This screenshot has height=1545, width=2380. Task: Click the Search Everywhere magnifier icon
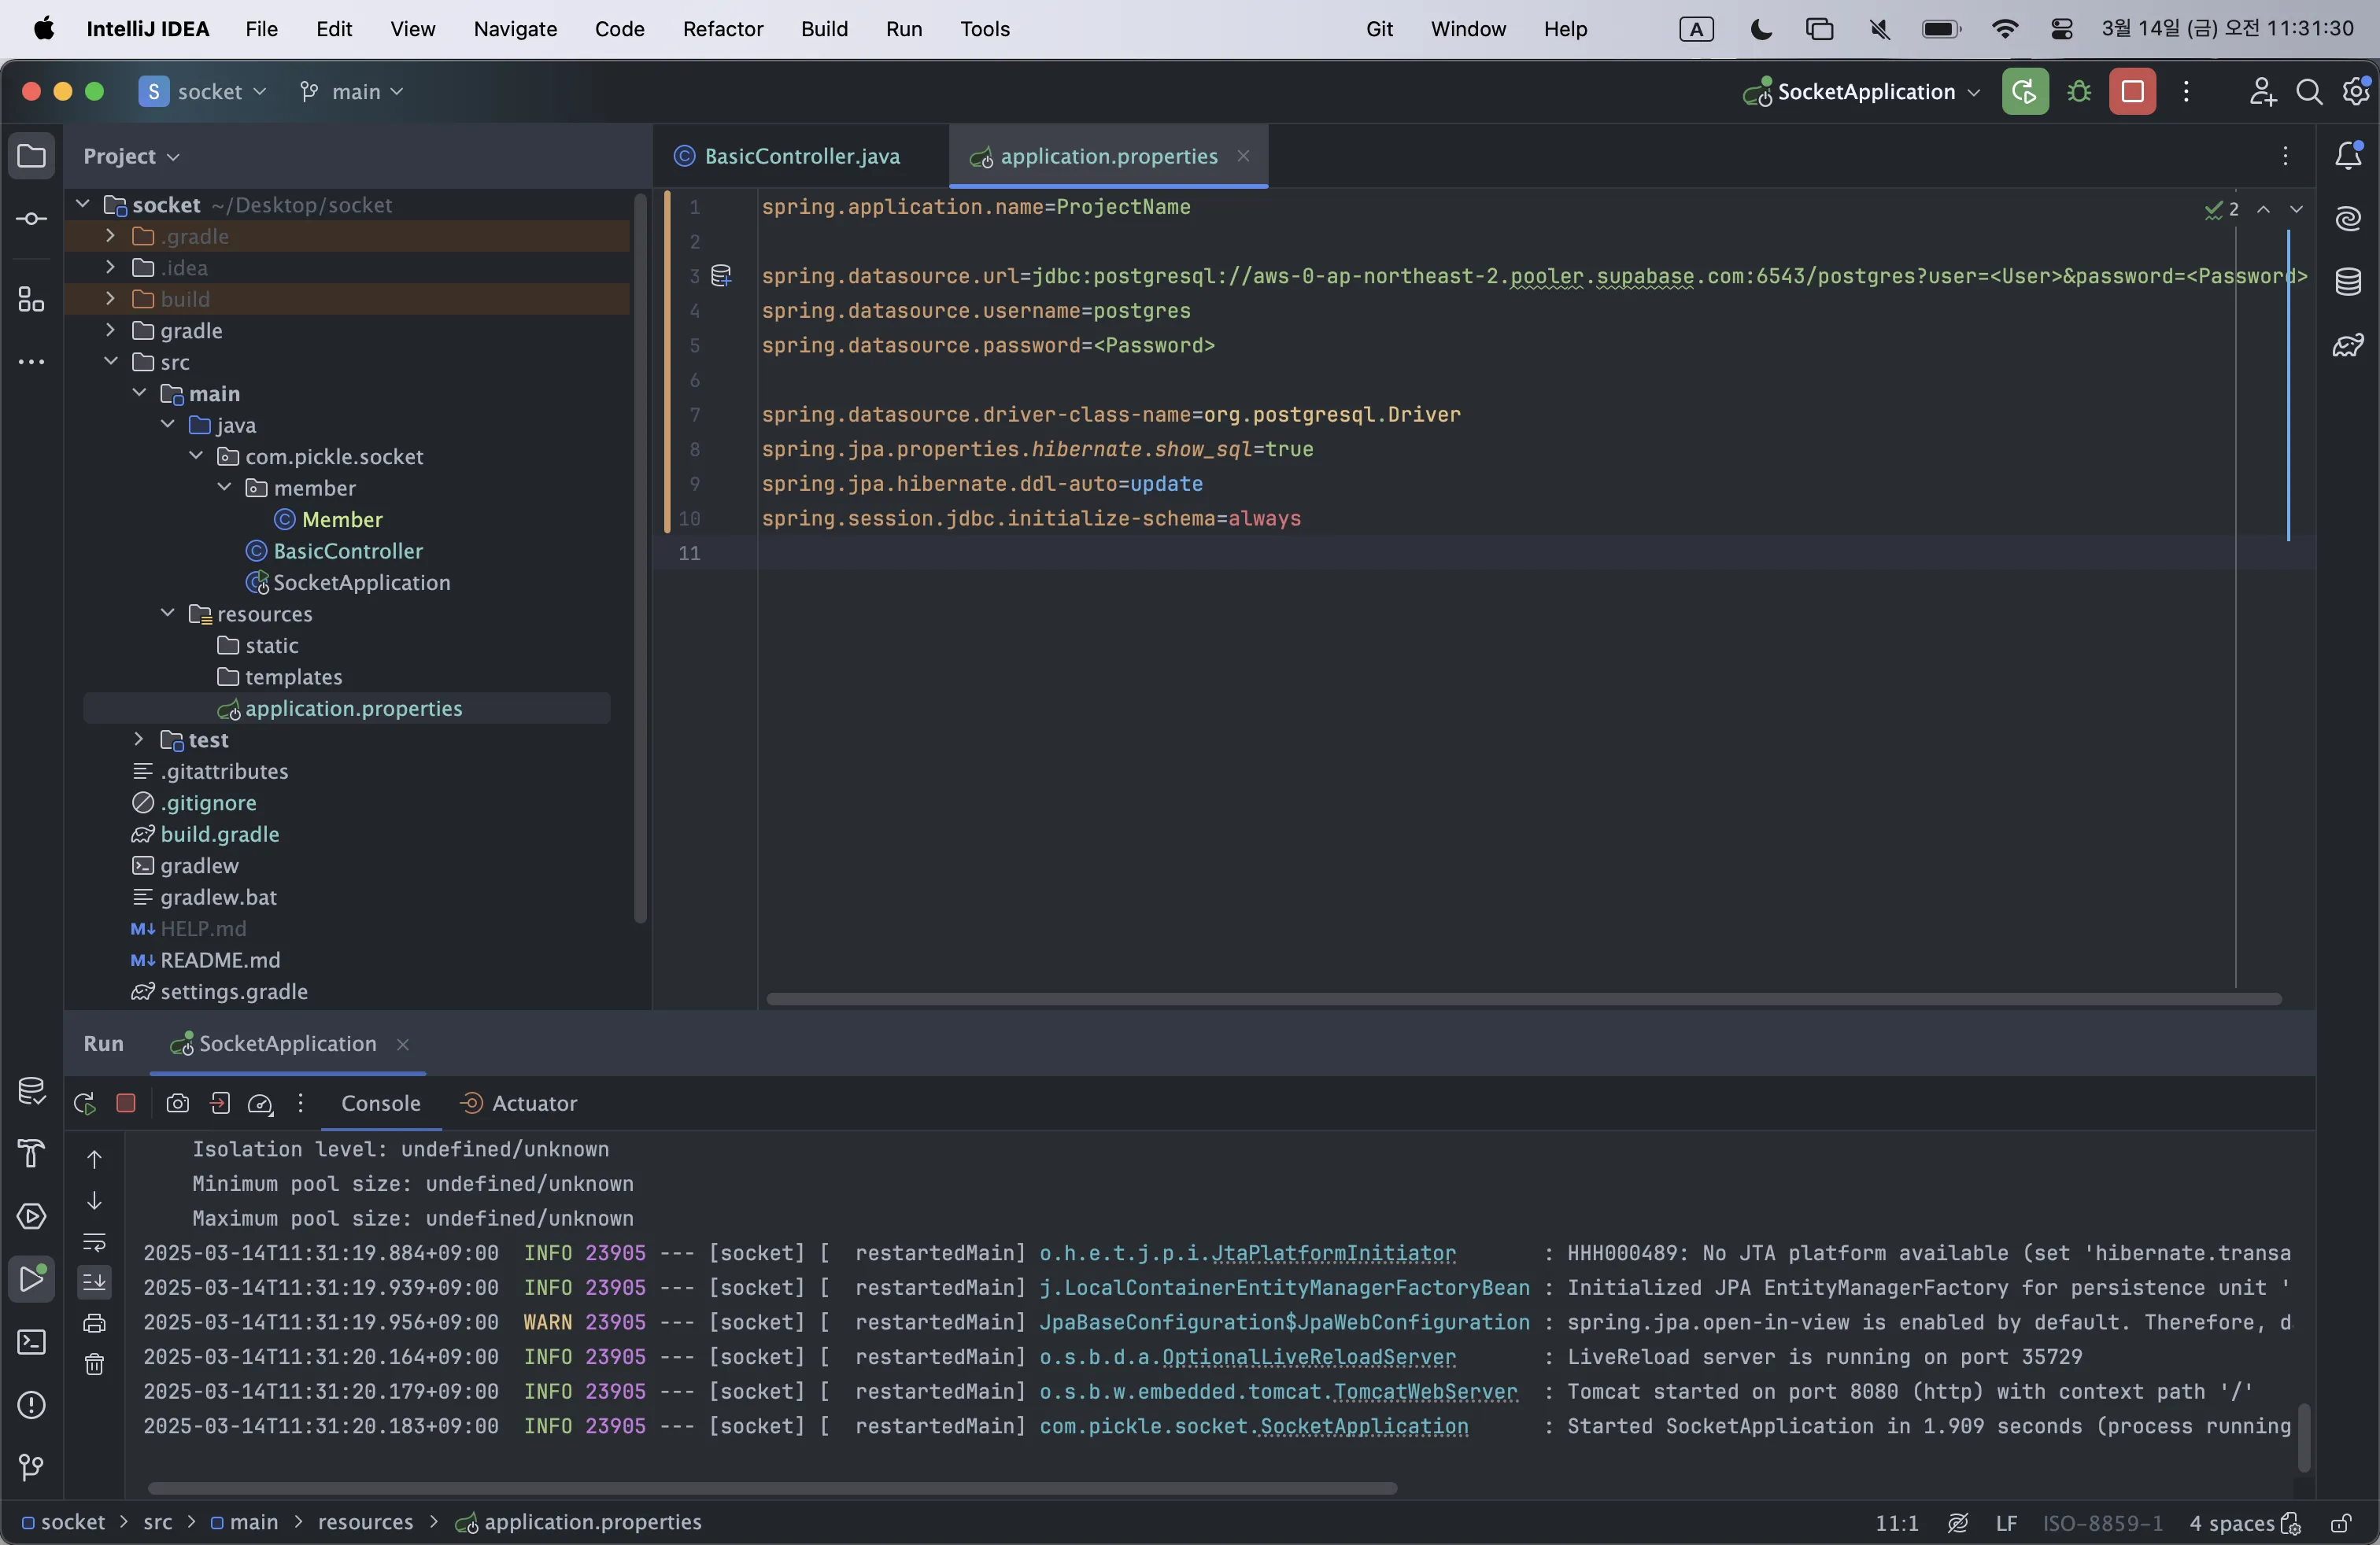(x=2308, y=92)
